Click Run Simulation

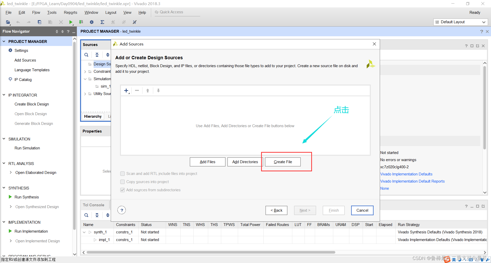tap(27, 148)
